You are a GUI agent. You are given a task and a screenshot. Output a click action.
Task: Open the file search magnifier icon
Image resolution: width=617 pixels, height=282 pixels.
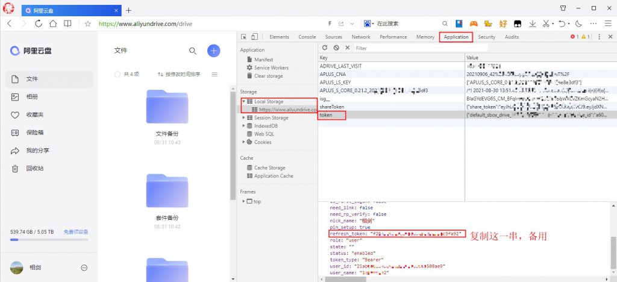click(193, 51)
